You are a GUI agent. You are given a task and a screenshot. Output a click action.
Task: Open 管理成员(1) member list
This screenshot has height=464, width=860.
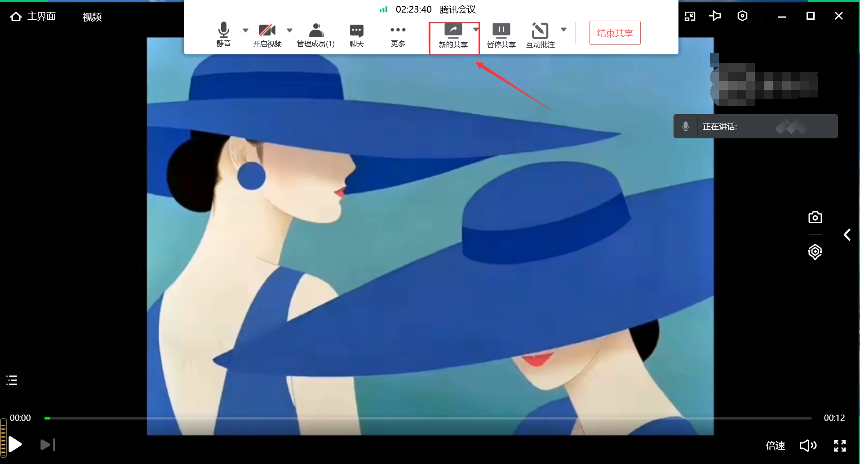coord(316,35)
